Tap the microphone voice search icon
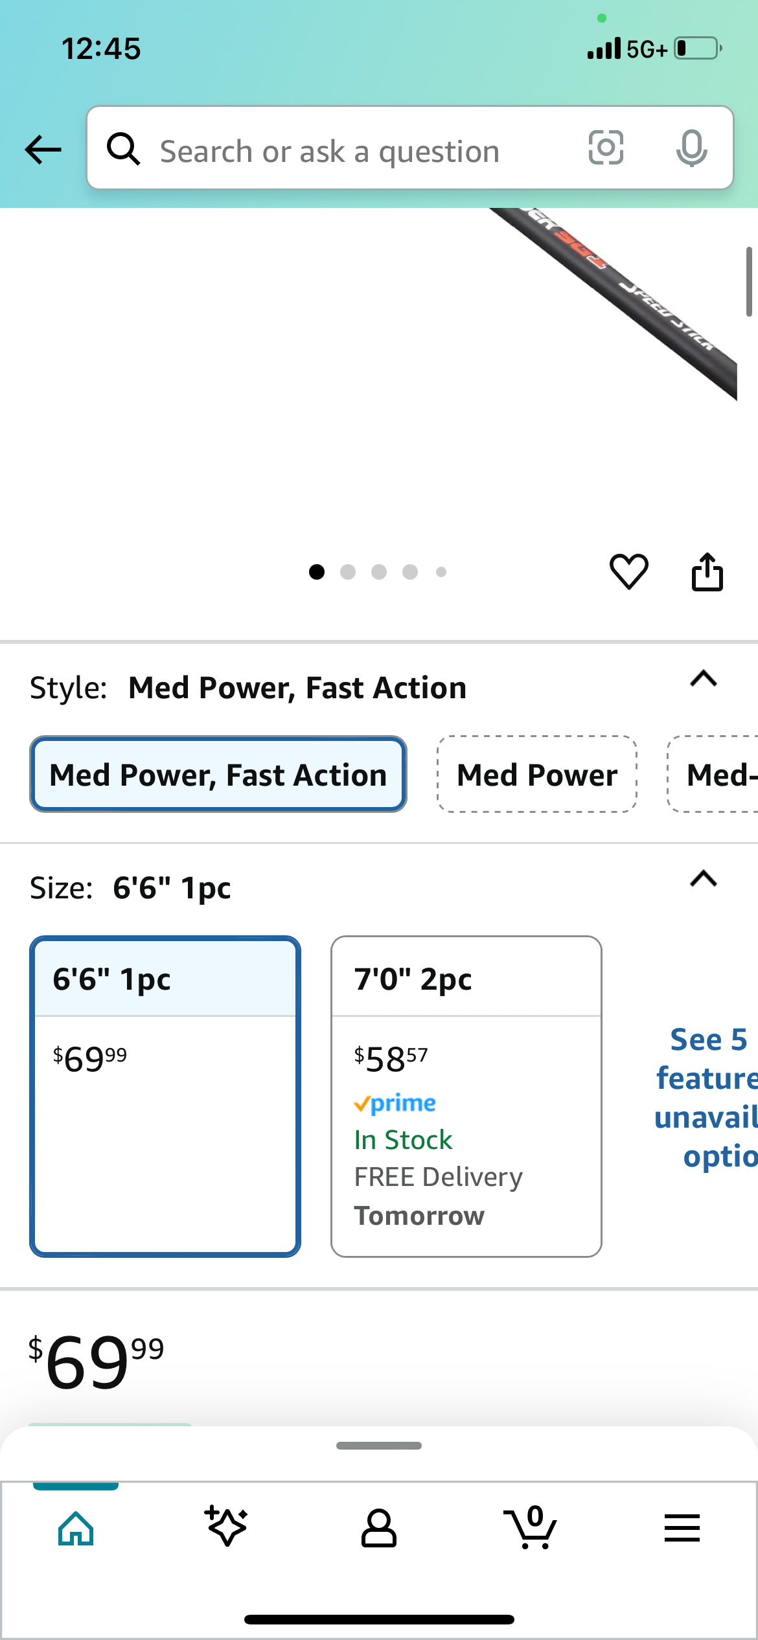This screenshot has width=758, height=1640. click(x=692, y=148)
